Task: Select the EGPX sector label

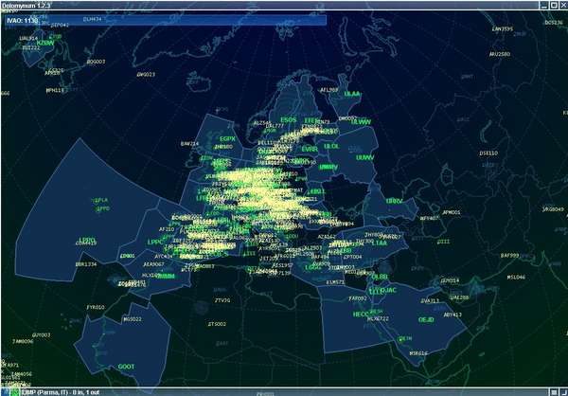Action: click(x=227, y=139)
